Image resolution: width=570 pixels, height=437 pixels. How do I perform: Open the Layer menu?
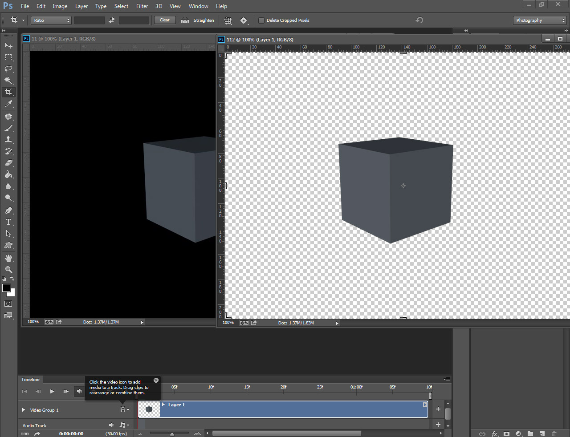coord(81,6)
